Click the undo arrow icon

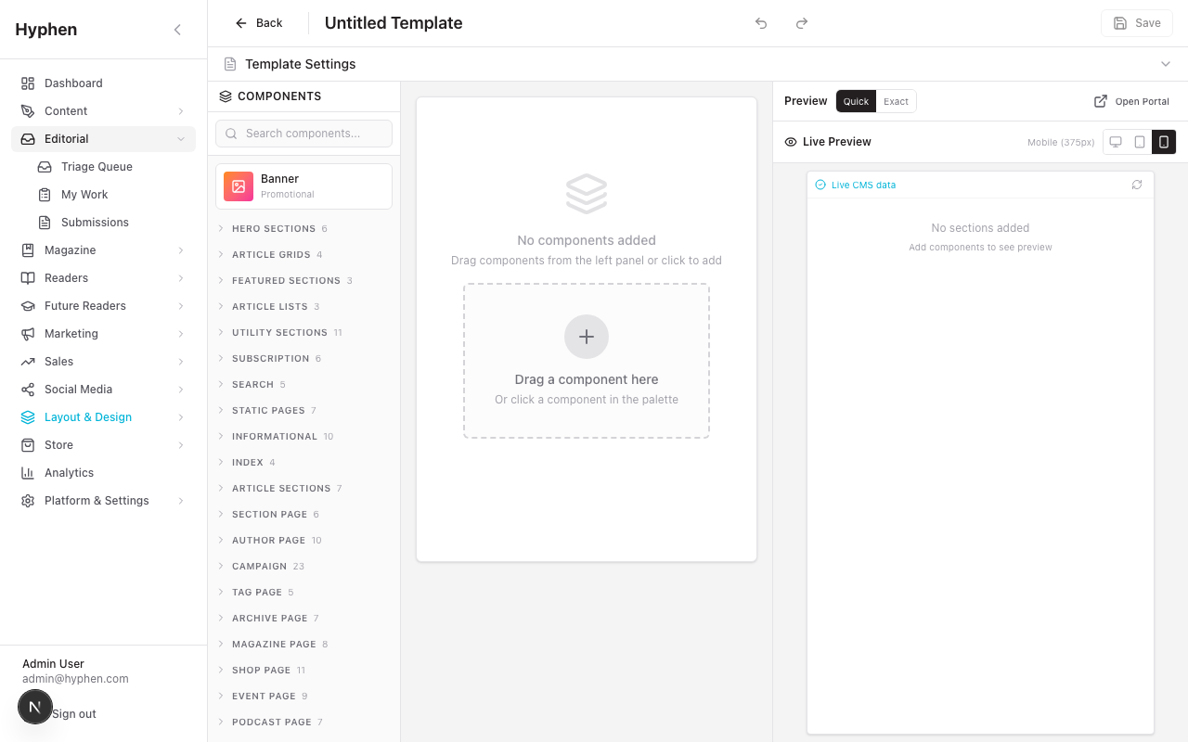pyautogui.click(x=760, y=23)
